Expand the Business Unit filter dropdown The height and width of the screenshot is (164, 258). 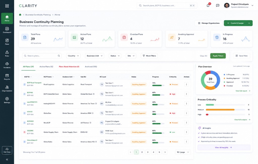[x=95, y=56]
